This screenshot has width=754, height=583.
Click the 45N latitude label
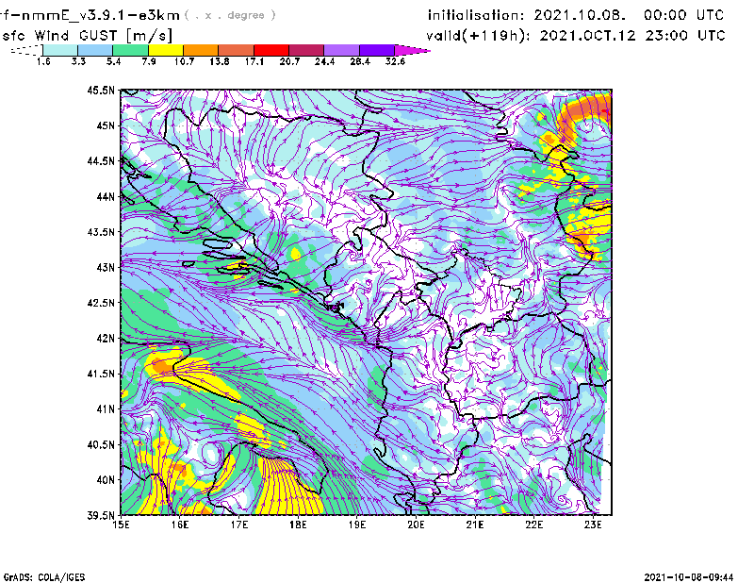(x=106, y=125)
